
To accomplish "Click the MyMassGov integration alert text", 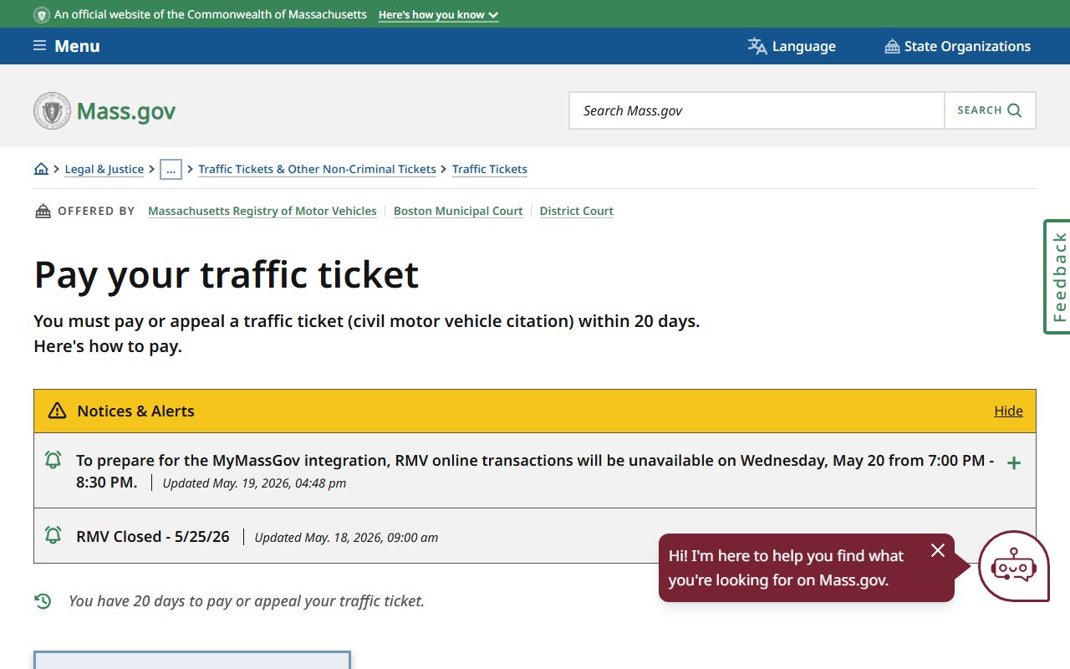I will pyautogui.click(x=535, y=471).
